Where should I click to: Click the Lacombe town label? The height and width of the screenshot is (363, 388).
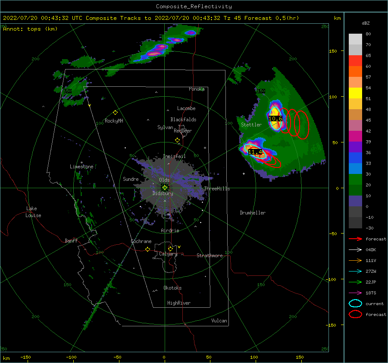click(x=186, y=108)
